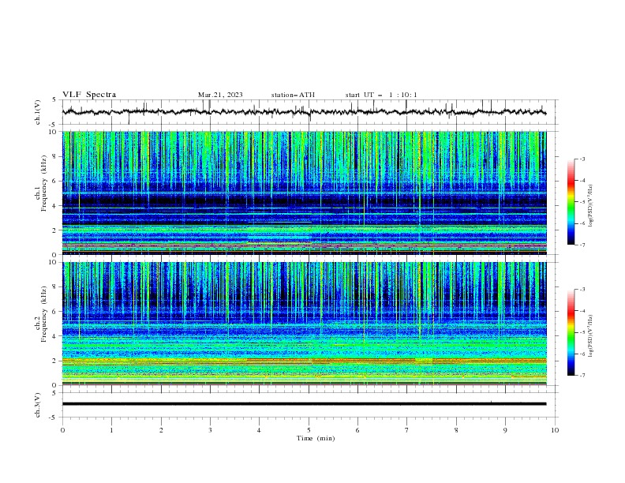Click the ch.1 voltage waveform trace
Viewport: 625px width, 483px height.
[x=305, y=112]
